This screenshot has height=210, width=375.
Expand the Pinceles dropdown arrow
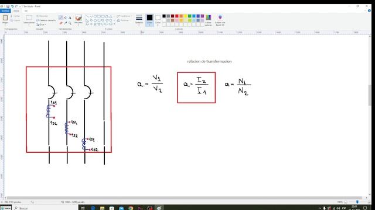tap(79, 24)
